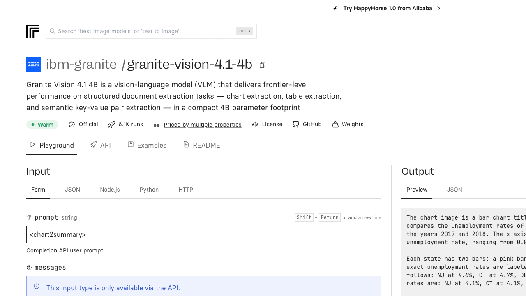526x296 pixels.
Task: Click the pricing list icon
Action: point(157,125)
